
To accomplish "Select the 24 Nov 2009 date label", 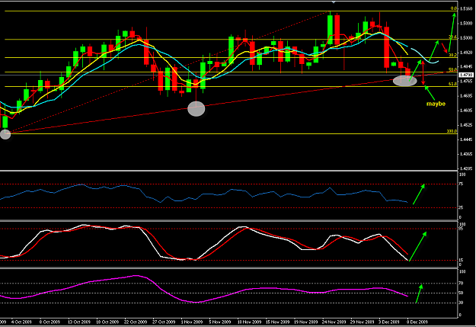I will coord(334,322).
